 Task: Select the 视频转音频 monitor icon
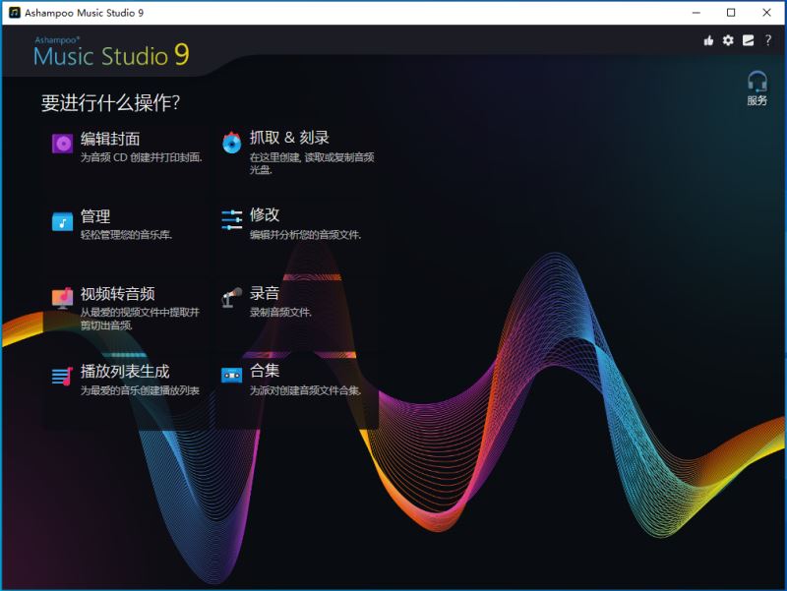[63, 298]
